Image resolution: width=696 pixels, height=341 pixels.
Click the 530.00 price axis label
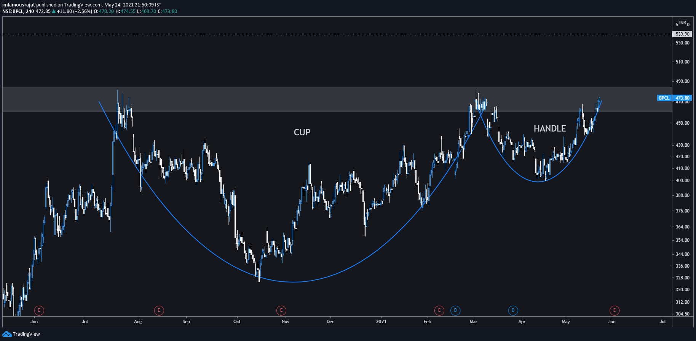tap(682, 43)
